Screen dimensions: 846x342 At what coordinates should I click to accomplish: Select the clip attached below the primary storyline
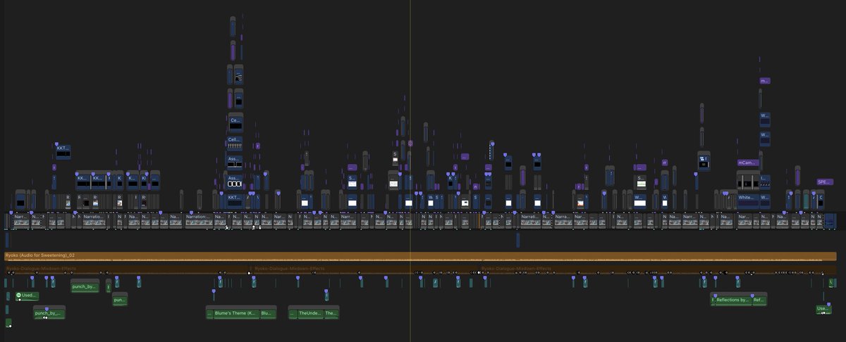pyautogui.click(x=518, y=239)
